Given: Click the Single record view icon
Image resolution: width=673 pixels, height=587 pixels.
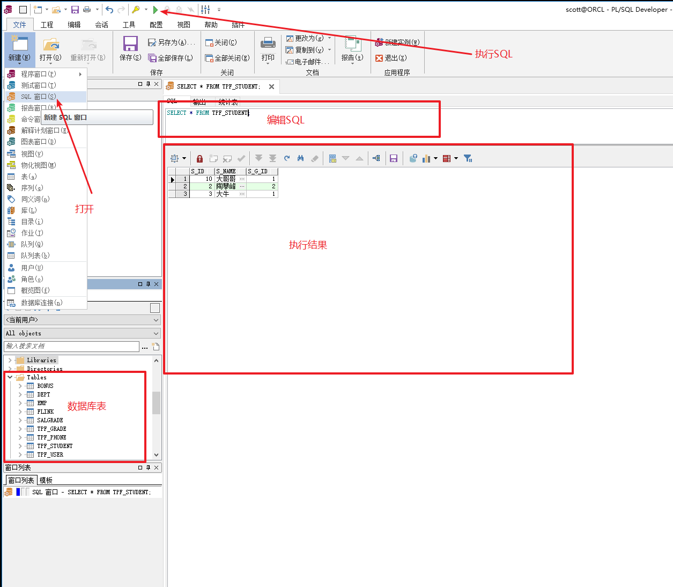Looking at the screenshot, I should 332,158.
